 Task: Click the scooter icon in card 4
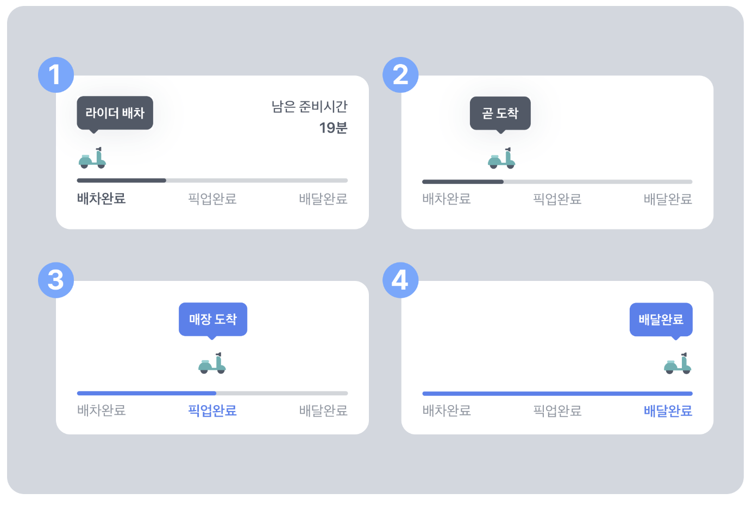[x=677, y=363]
